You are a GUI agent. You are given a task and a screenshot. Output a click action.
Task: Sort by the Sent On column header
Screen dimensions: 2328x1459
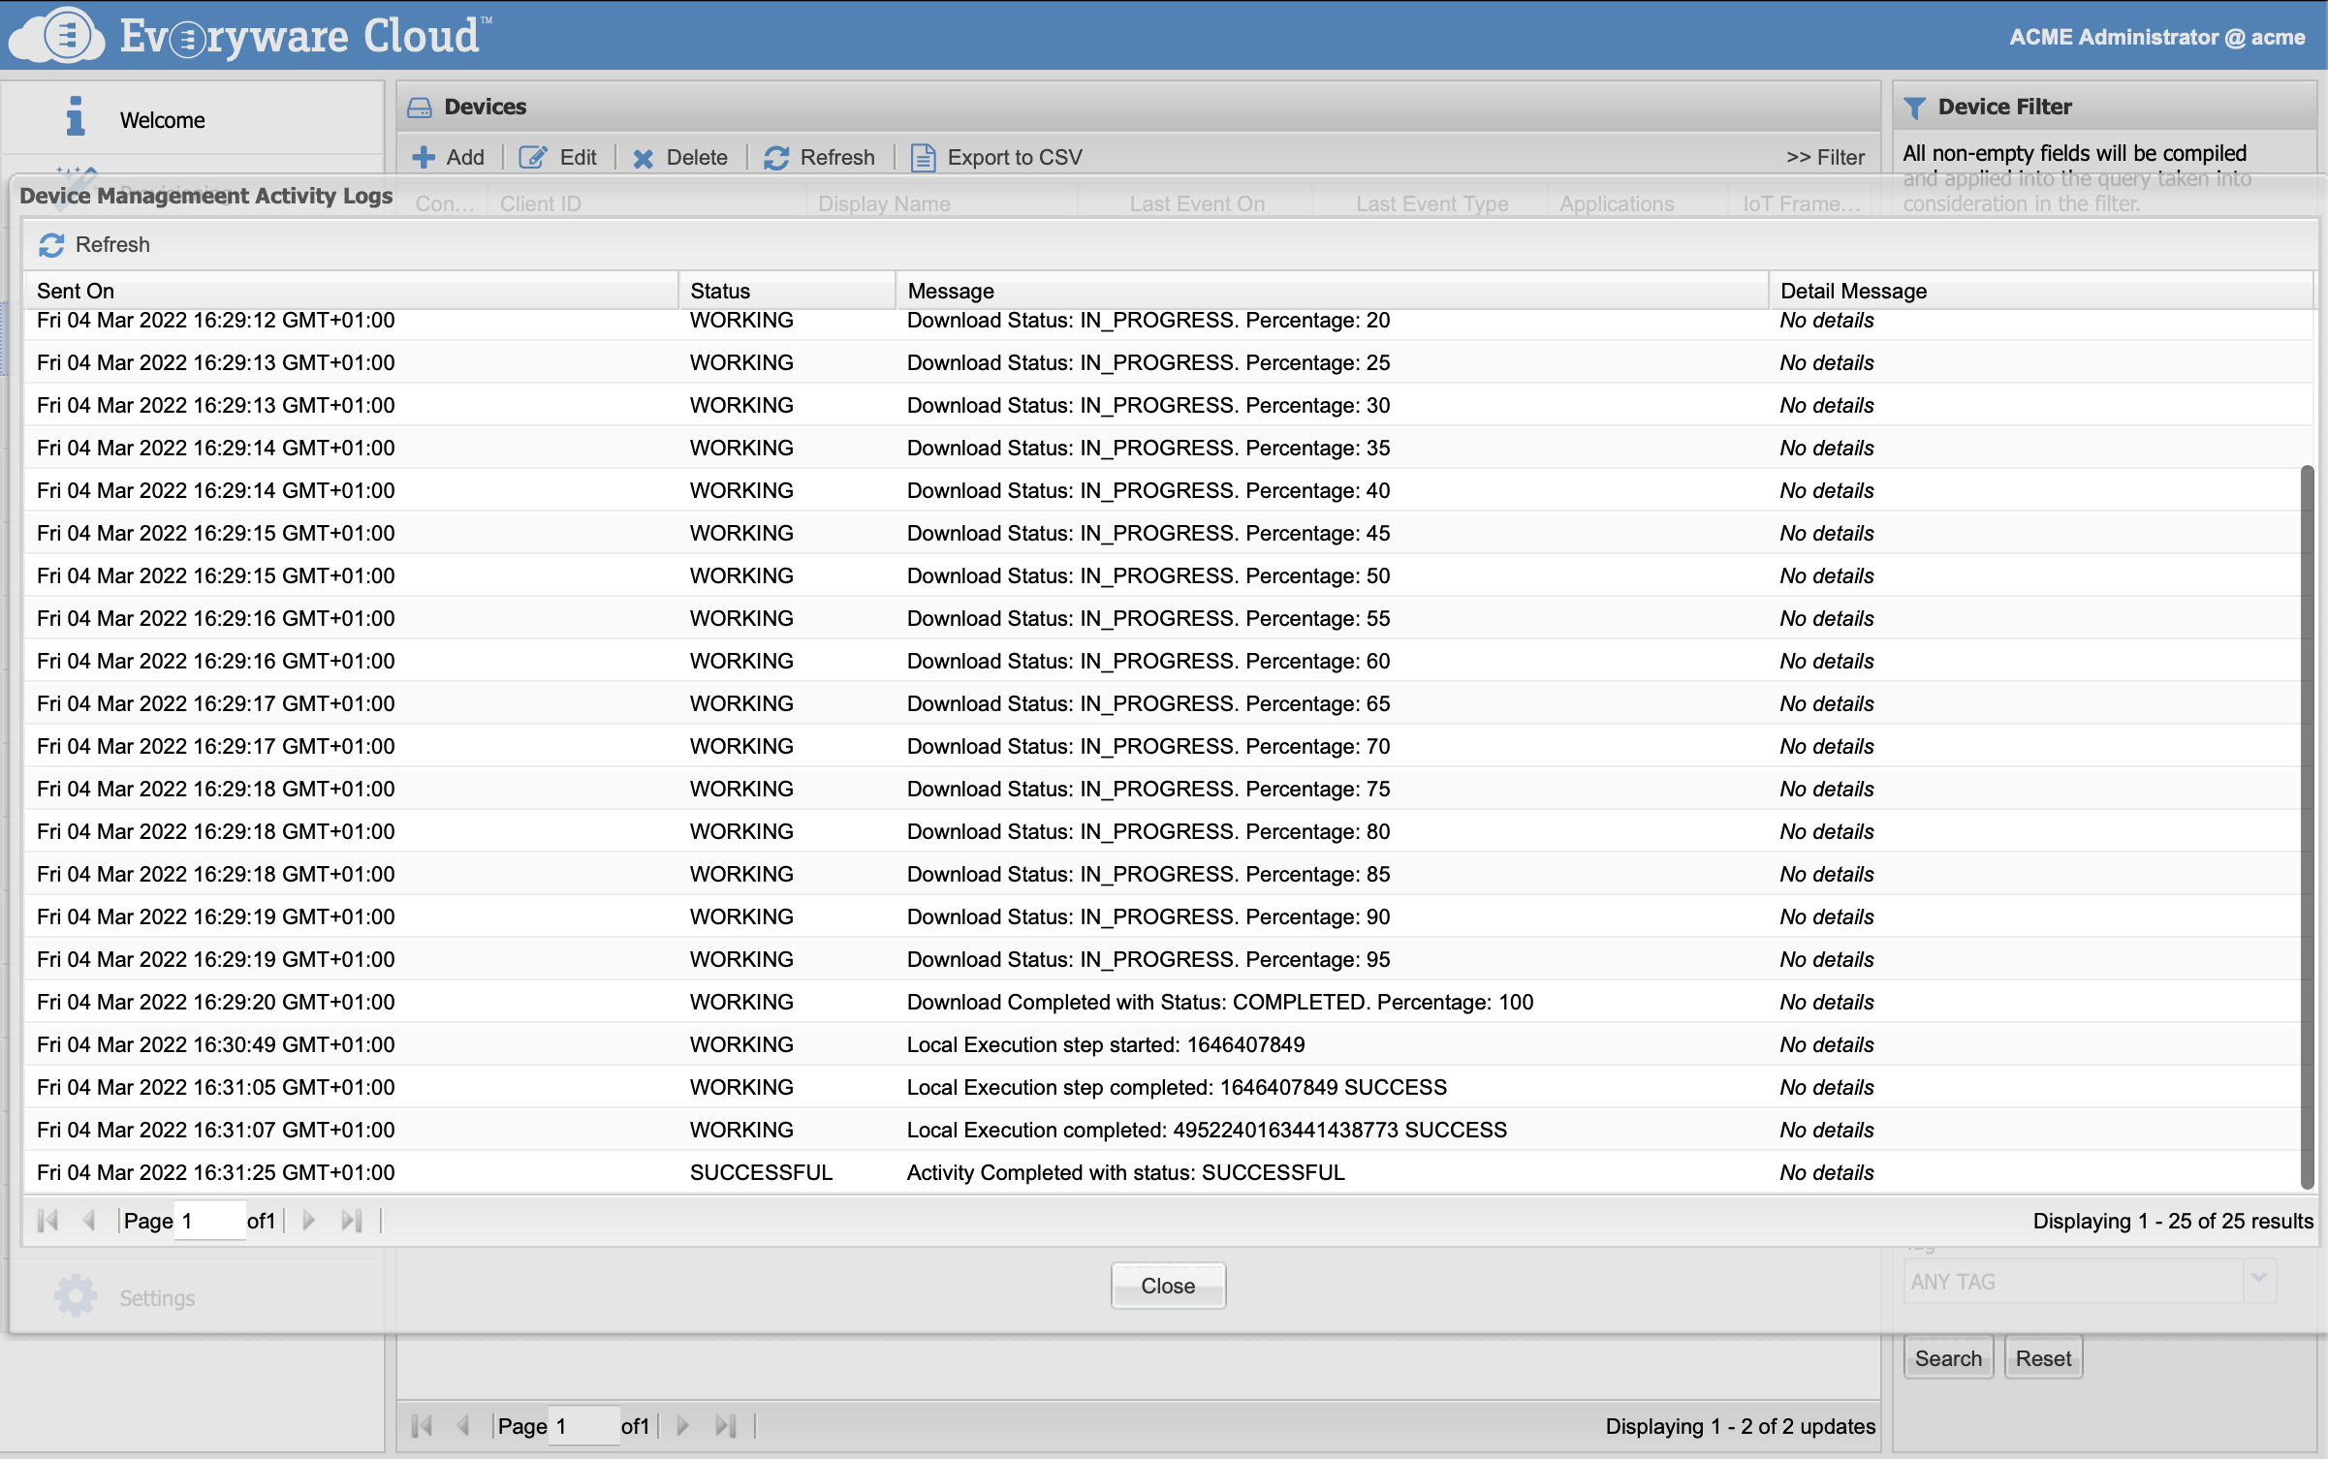(x=76, y=291)
